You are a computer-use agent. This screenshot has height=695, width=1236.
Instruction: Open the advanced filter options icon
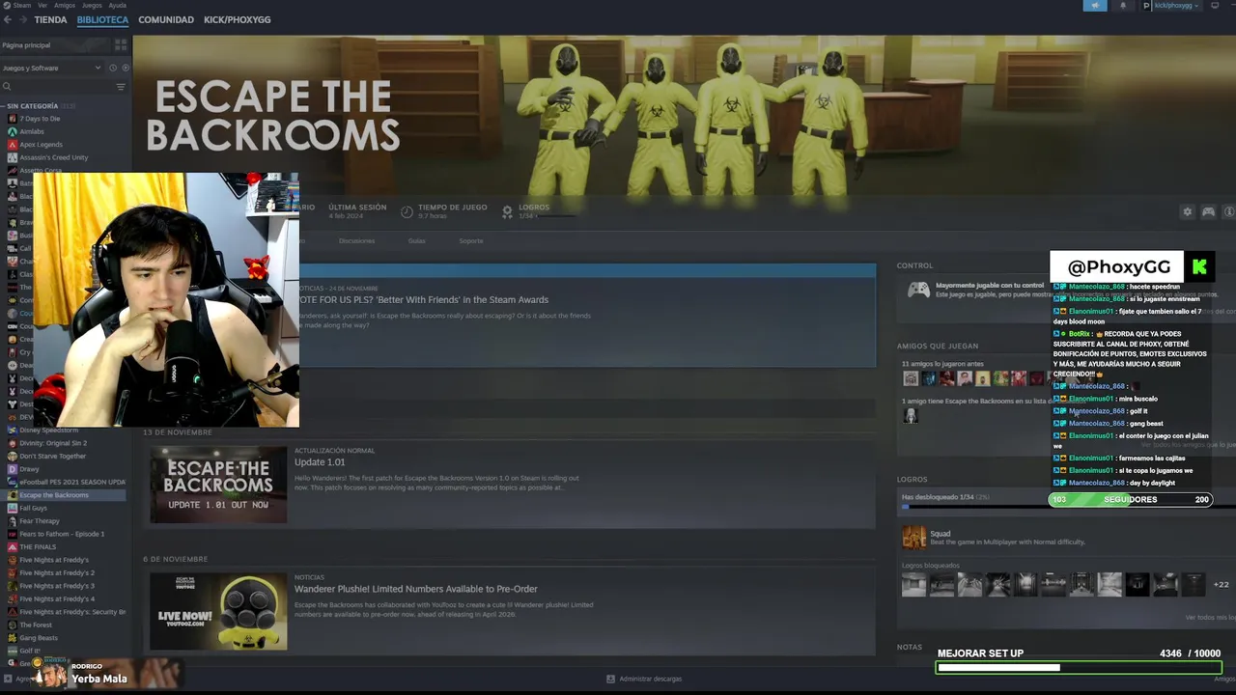(121, 87)
